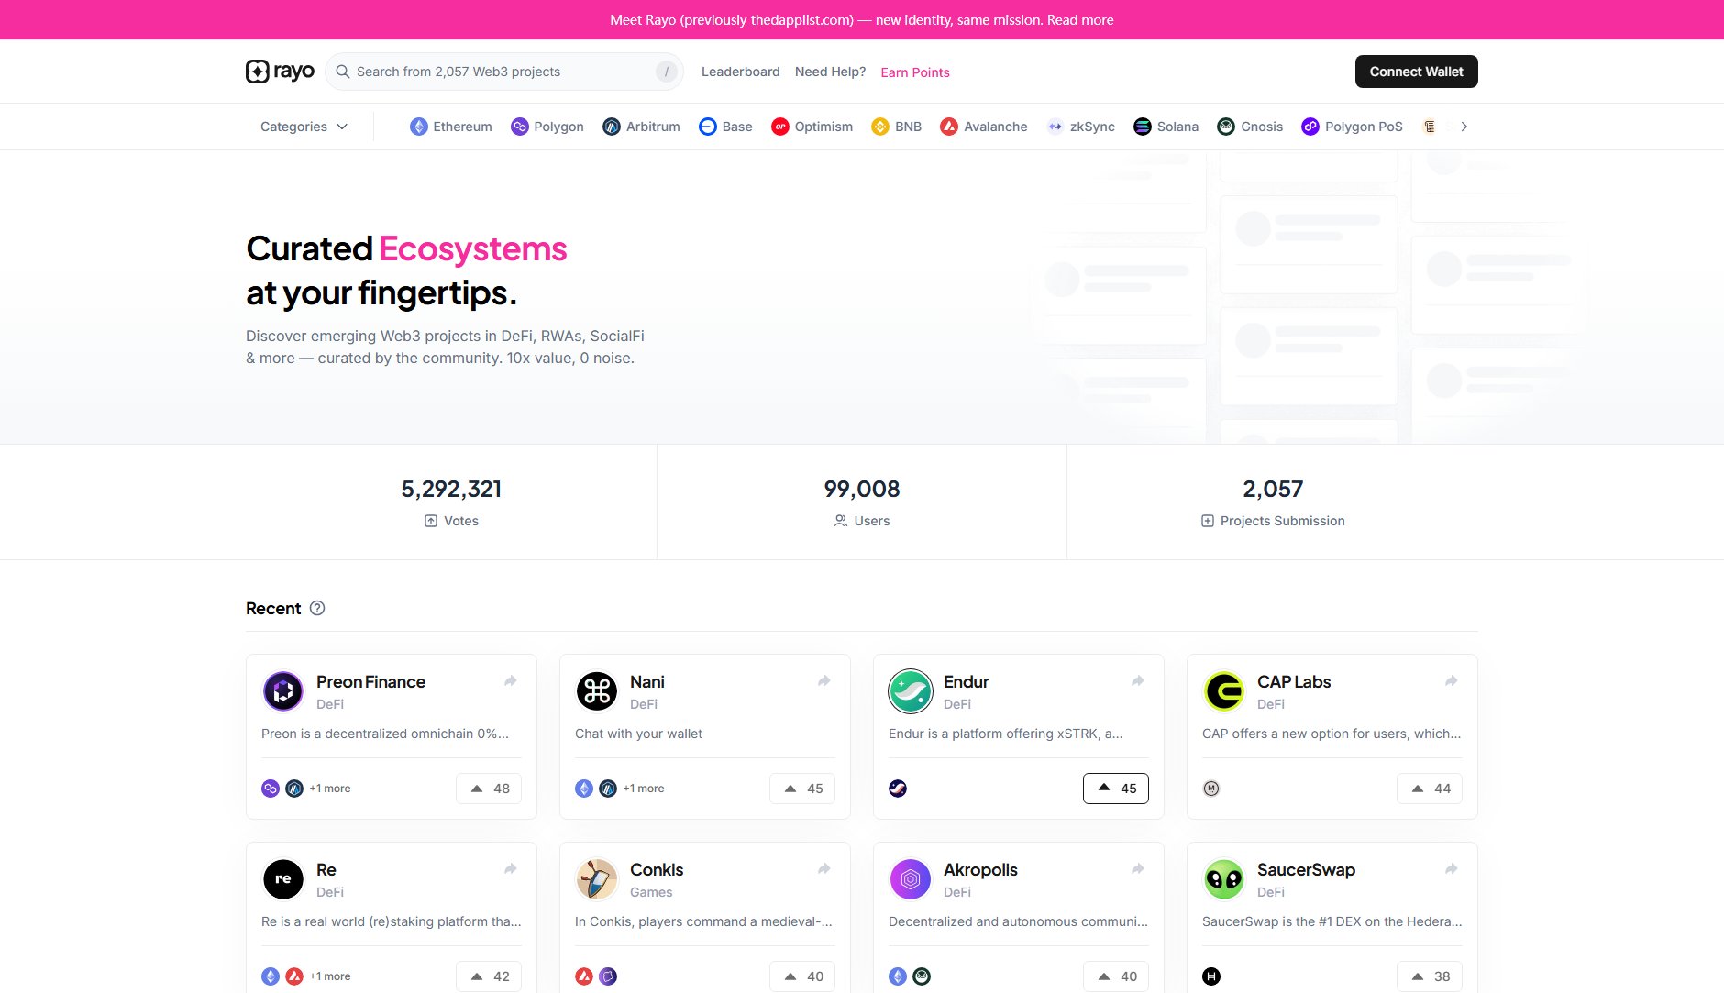Open the Need Help? link

[830, 72]
